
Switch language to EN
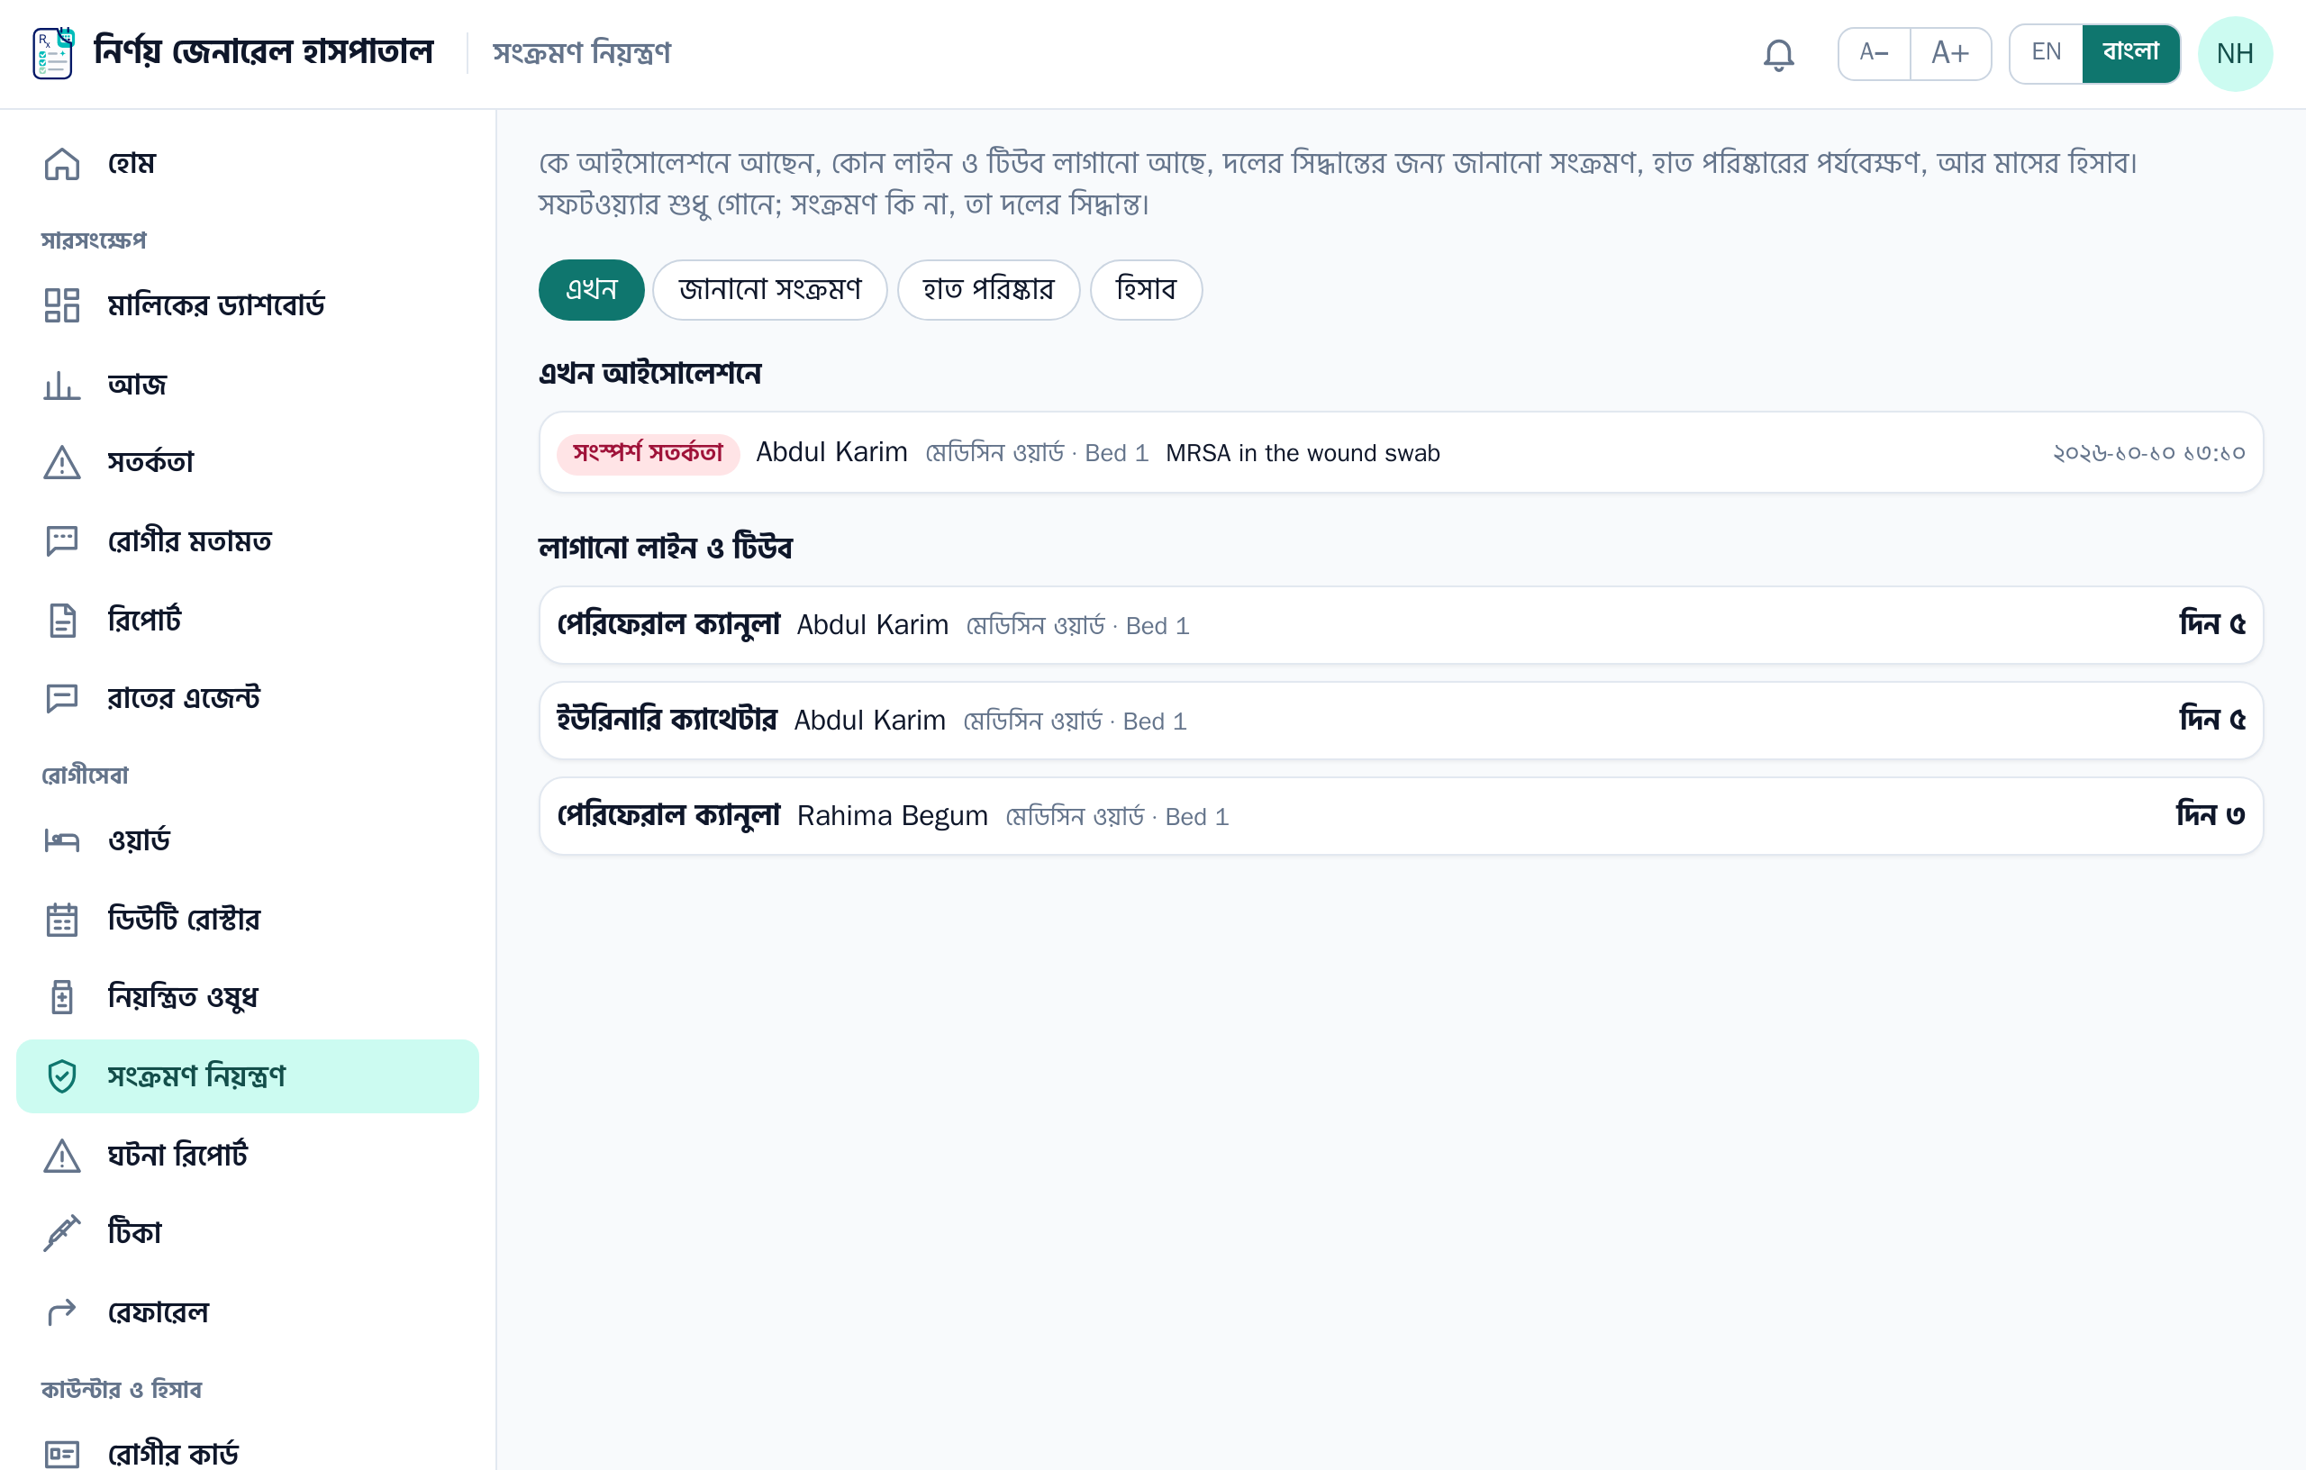coord(2046,52)
